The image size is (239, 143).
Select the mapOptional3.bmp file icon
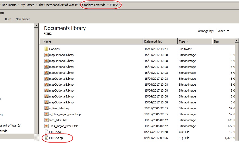(x=46, y=67)
